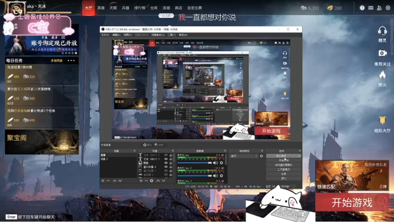Open the OBS scene transition type dropdown

[x=244, y=156]
